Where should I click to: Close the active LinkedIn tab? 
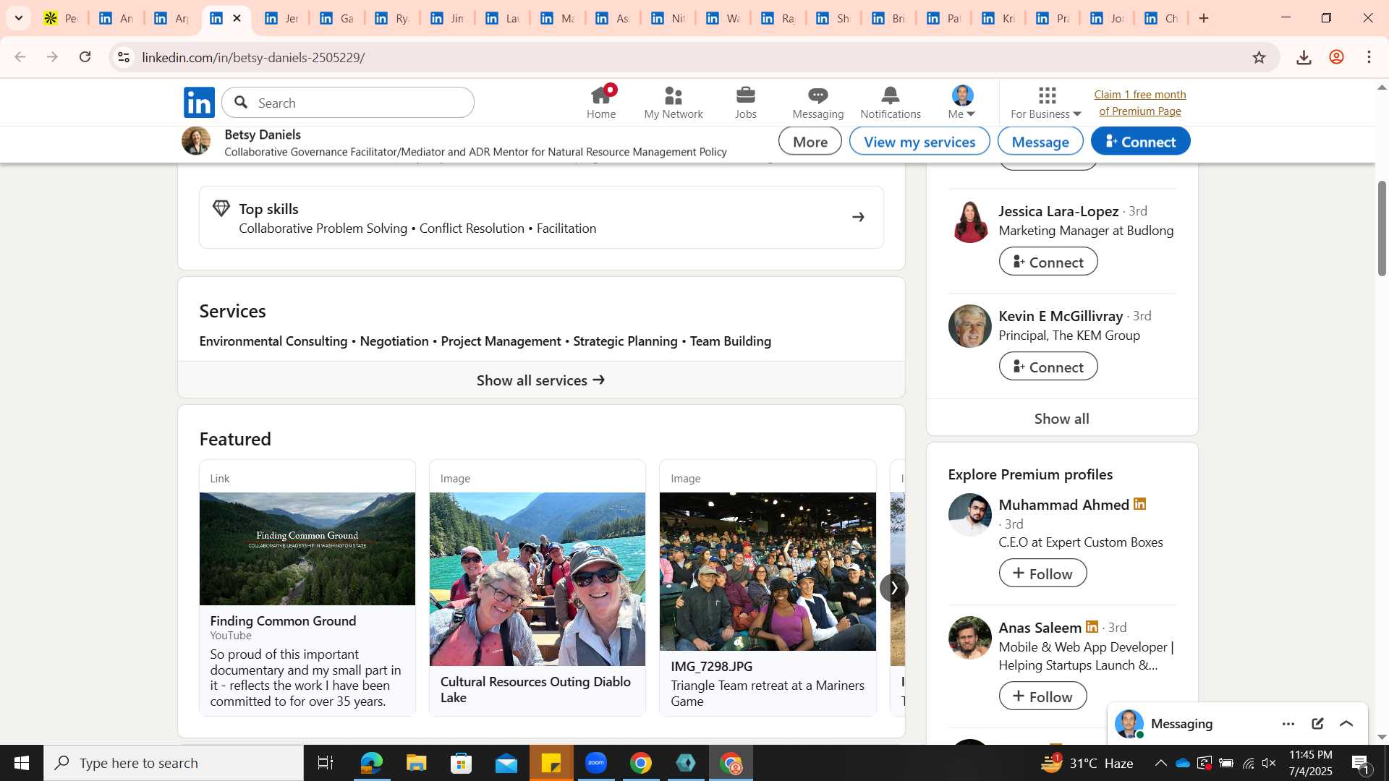[237, 18]
